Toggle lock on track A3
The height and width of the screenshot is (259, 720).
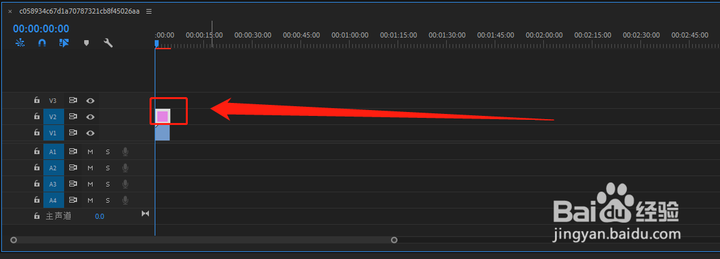pyautogui.click(x=36, y=184)
